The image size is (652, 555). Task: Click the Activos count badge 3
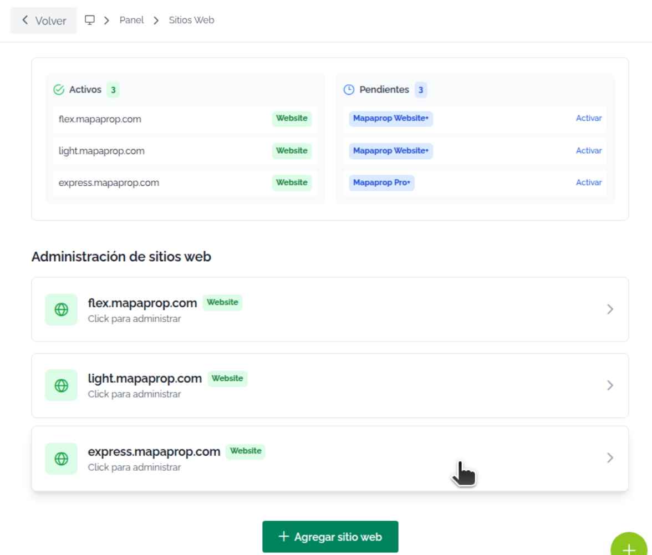click(113, 90)
